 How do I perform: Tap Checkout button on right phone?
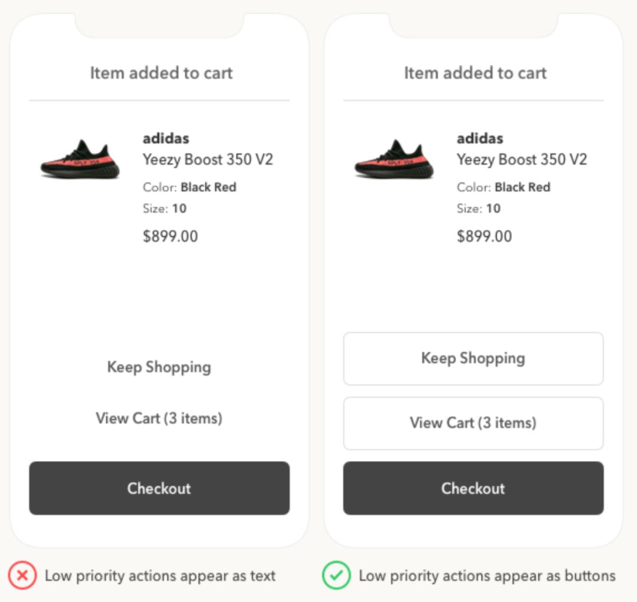[x=473, y=488]
